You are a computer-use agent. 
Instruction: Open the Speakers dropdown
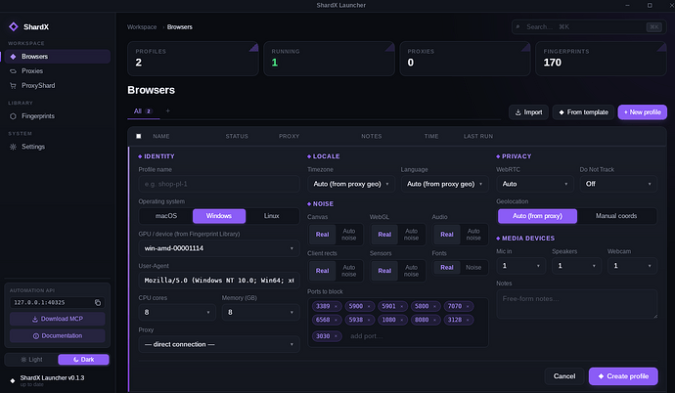tap(577, 266)
